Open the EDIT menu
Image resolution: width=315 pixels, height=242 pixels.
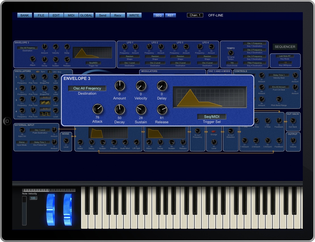click(56, 15)
